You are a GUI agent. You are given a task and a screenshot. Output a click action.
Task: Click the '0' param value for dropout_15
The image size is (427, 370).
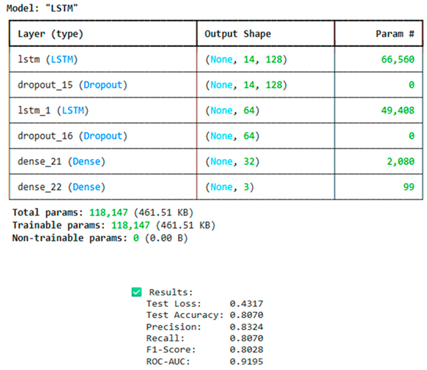(x=412, y=85)
